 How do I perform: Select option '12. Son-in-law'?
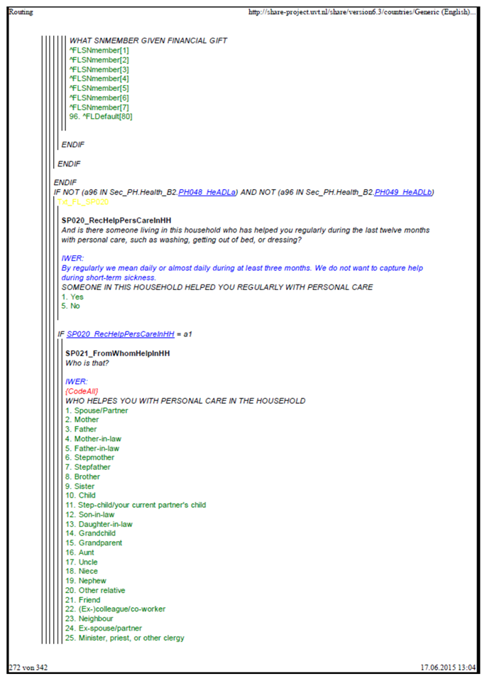pos(90,515)
